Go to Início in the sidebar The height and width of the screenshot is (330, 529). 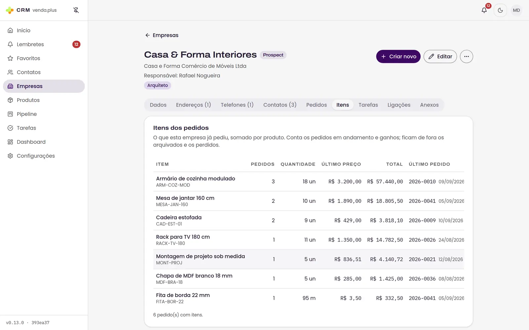[x=44, y=30]
